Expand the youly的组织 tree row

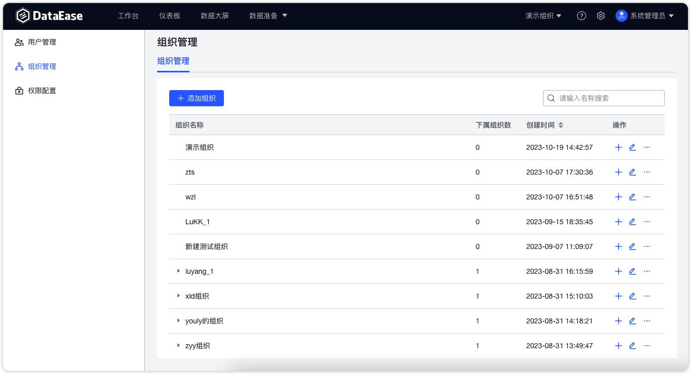click(178, 320)
